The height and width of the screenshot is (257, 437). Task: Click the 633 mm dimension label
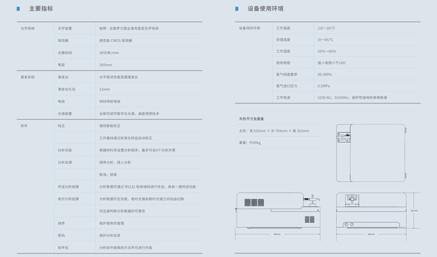pos(371,234)
